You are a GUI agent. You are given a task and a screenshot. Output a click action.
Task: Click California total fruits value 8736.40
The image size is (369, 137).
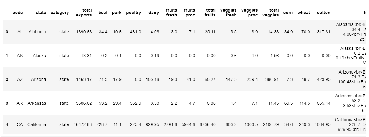(207, 124)
